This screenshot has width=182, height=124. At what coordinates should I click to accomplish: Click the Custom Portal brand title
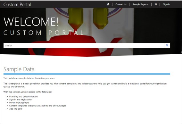17,4
